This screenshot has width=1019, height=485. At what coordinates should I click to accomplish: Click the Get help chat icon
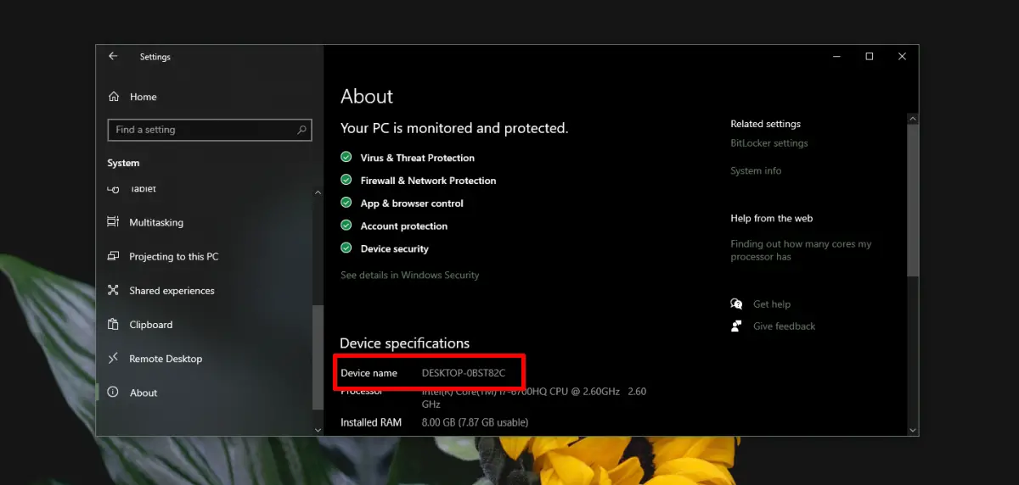click(x=736, y=304)
